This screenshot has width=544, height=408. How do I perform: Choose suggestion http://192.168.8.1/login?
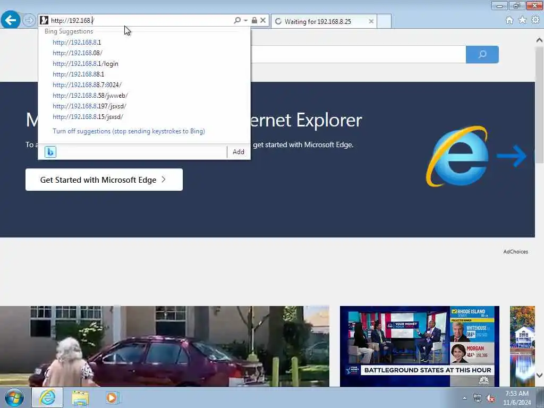[x=86, y=64]
